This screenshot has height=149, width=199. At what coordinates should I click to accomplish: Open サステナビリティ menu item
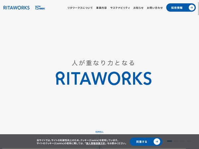click(x=120, y=8)
